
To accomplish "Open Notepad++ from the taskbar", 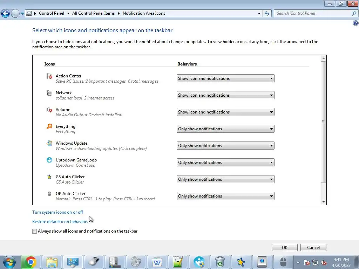I will tap(178, 262).
